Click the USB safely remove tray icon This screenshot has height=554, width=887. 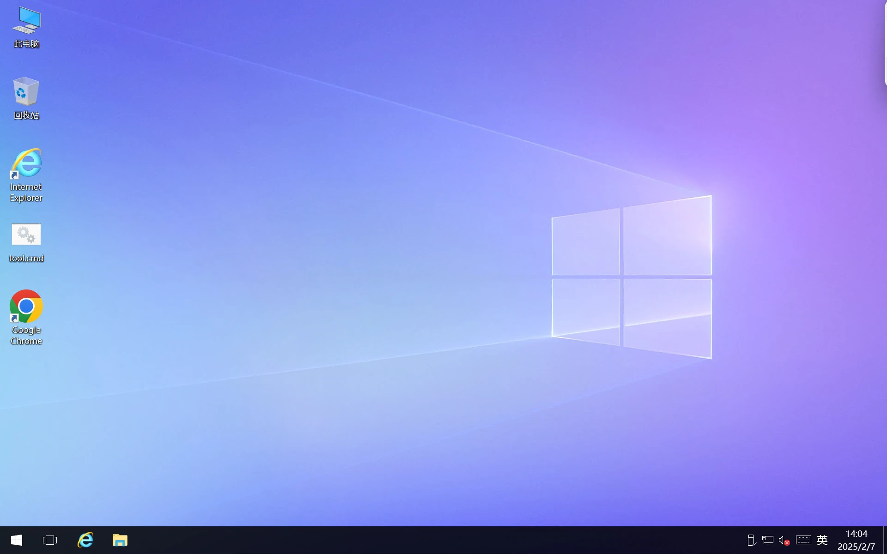(x=751, y=540)
